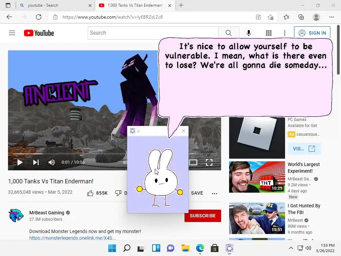Click the bunny window title icon
The width and height of the screenshot is (341, 256).
coord(132,131)
